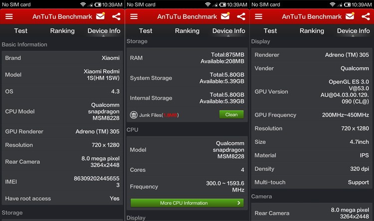Select Ranking tab in right phone screen
The width and height of the screenshot is (374, 221).
(x=312, y=31)
